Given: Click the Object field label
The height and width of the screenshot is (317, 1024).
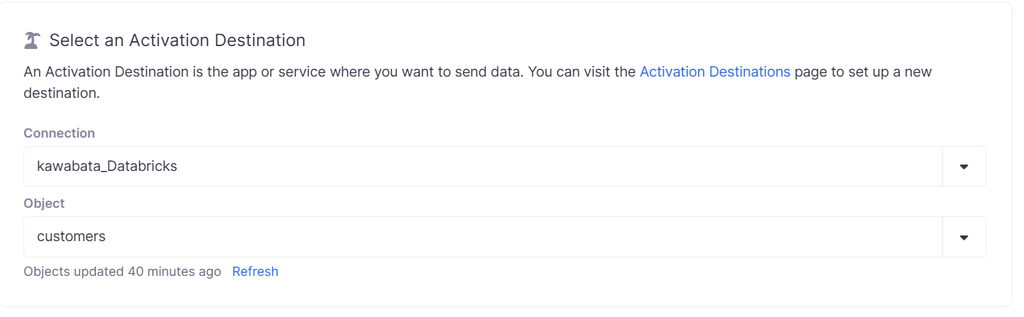Looking at the screenshot, I should pyautogui.click(x=44, y=204).
